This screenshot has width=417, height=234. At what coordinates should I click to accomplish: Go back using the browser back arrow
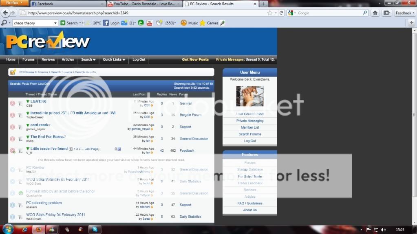[x=5, y=13]
